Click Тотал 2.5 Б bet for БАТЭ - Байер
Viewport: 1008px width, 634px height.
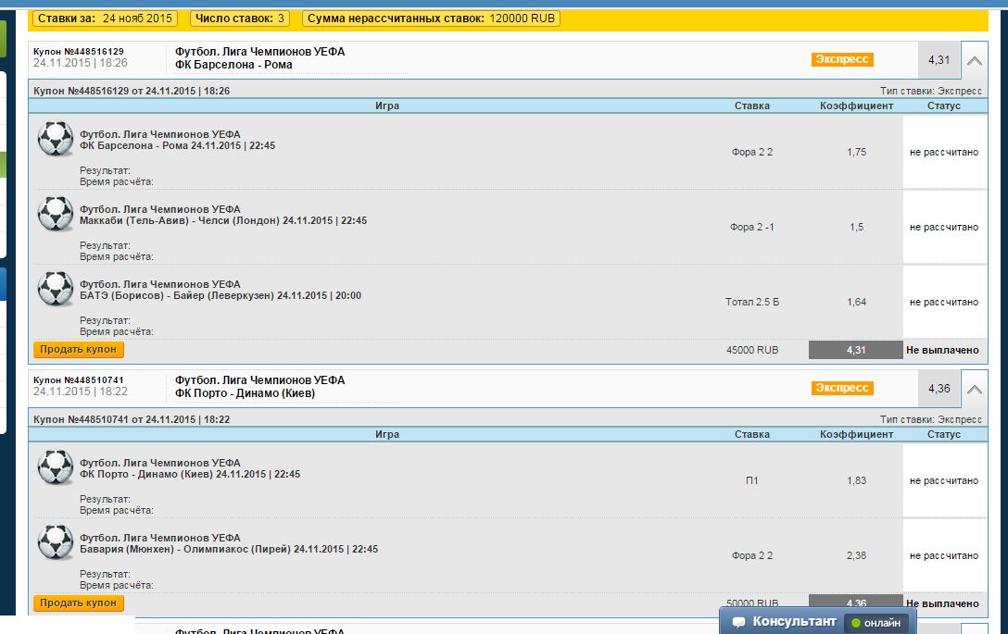pos(752,302)
